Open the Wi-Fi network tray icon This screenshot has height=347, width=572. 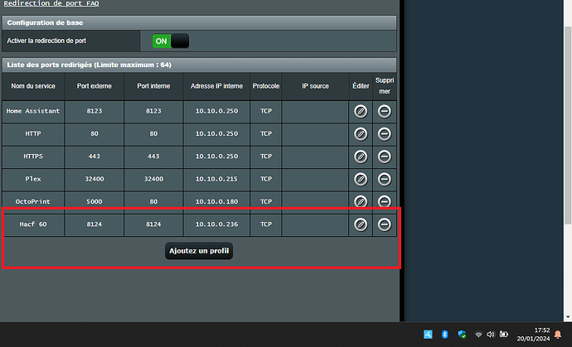click(x=478, y=335)
